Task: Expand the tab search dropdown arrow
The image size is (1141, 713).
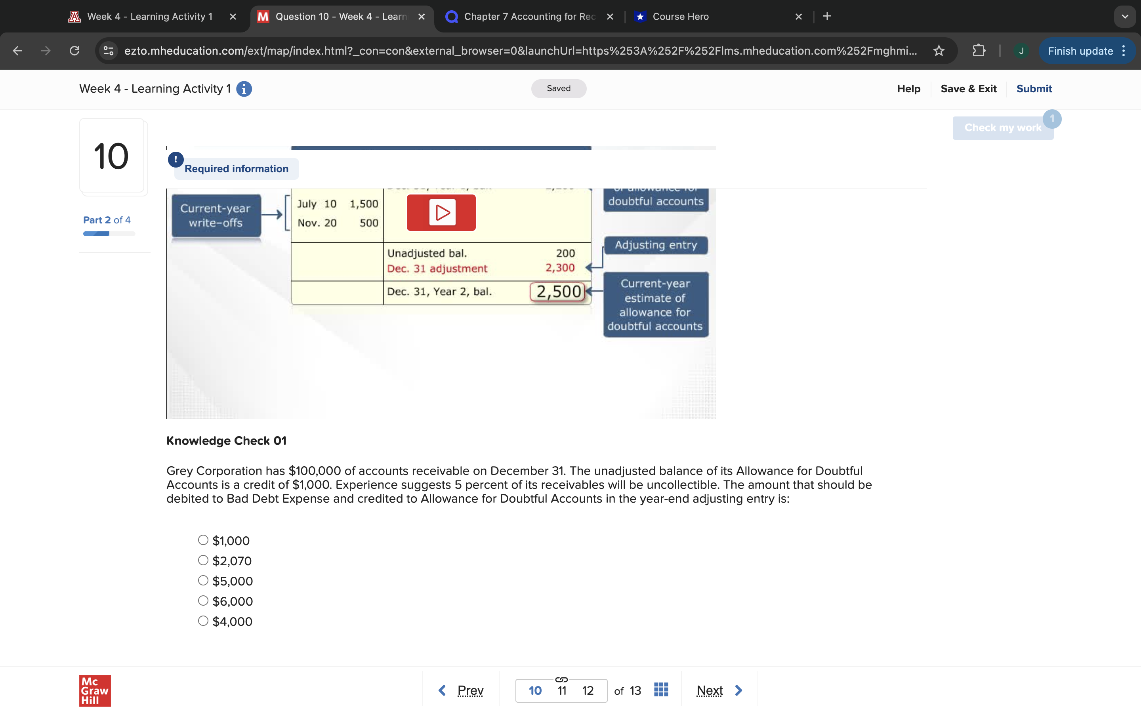Action: click(1124, 17)
